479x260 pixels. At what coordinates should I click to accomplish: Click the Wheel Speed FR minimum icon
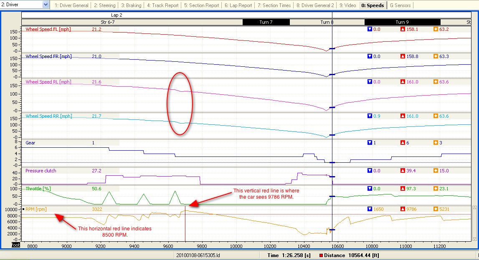point(370,56)
